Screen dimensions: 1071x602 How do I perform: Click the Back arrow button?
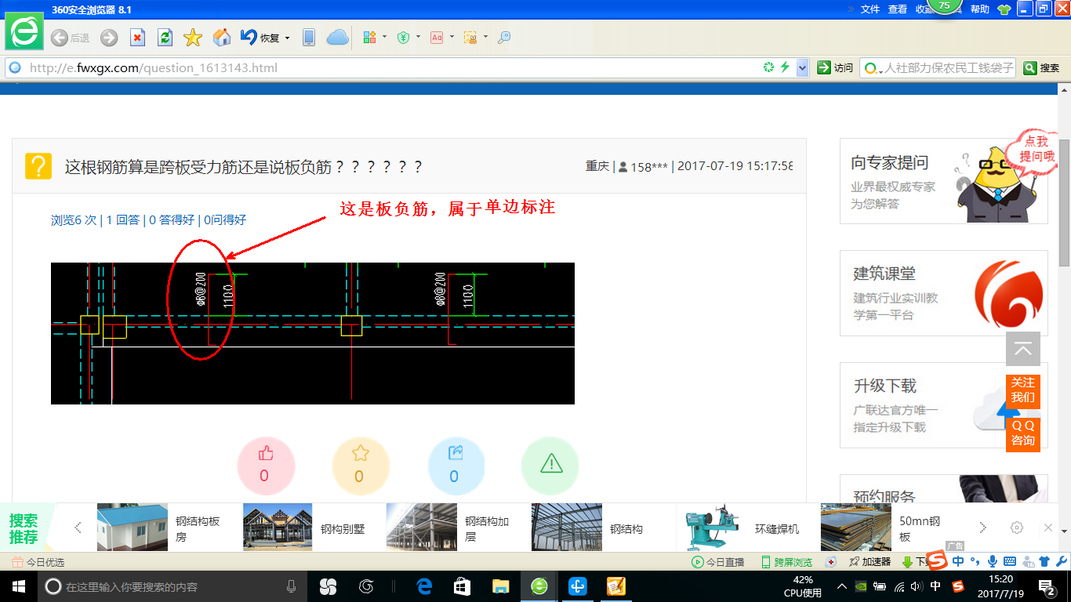pos(60,38)
